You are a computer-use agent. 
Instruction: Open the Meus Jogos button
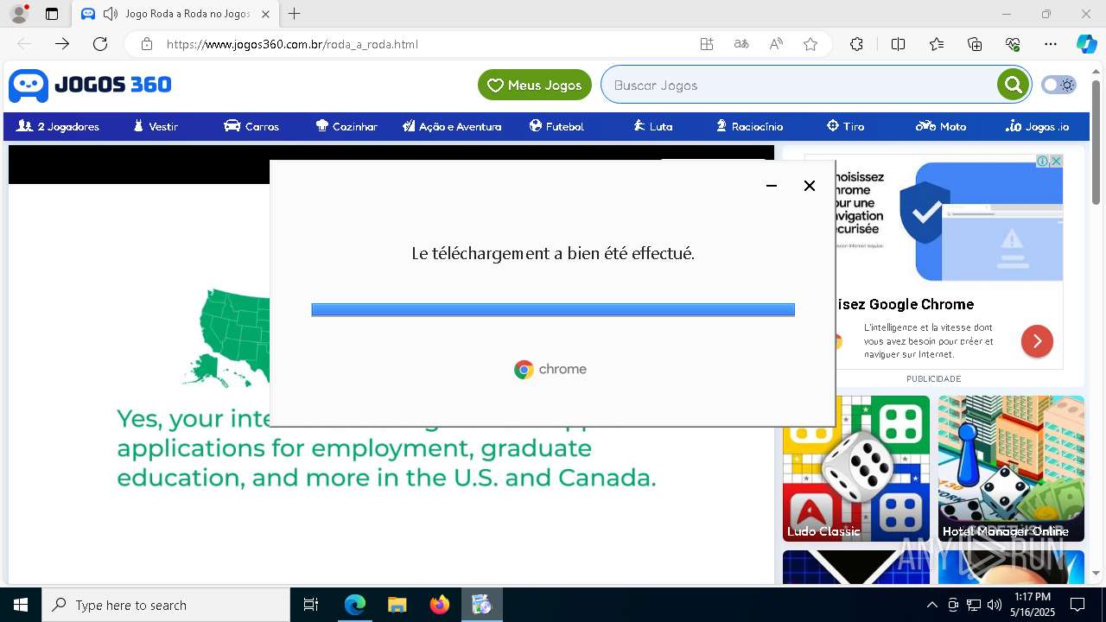coord(535,85)
